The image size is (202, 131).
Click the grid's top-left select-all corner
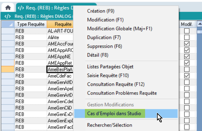click(7, 24)
